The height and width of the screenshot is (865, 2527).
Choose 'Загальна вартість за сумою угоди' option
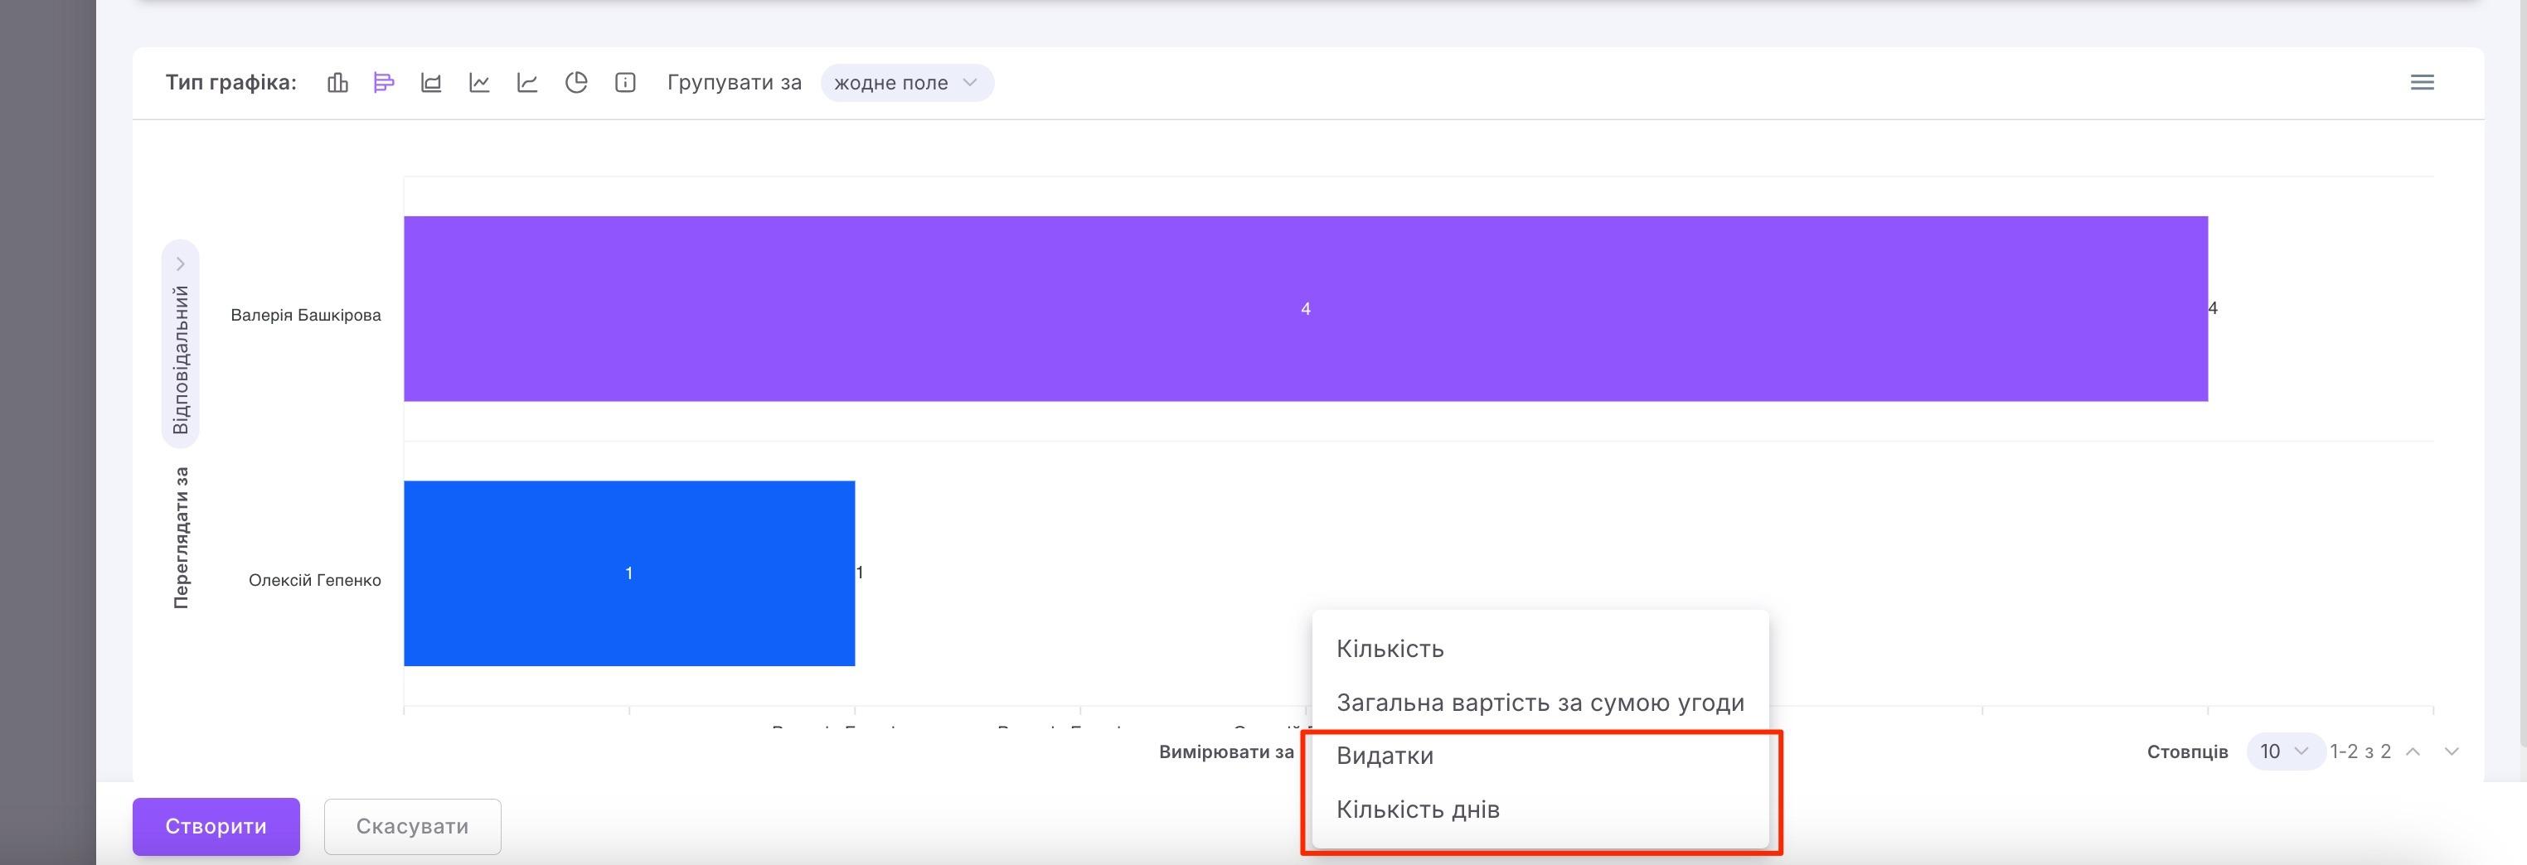(1540, 703)
